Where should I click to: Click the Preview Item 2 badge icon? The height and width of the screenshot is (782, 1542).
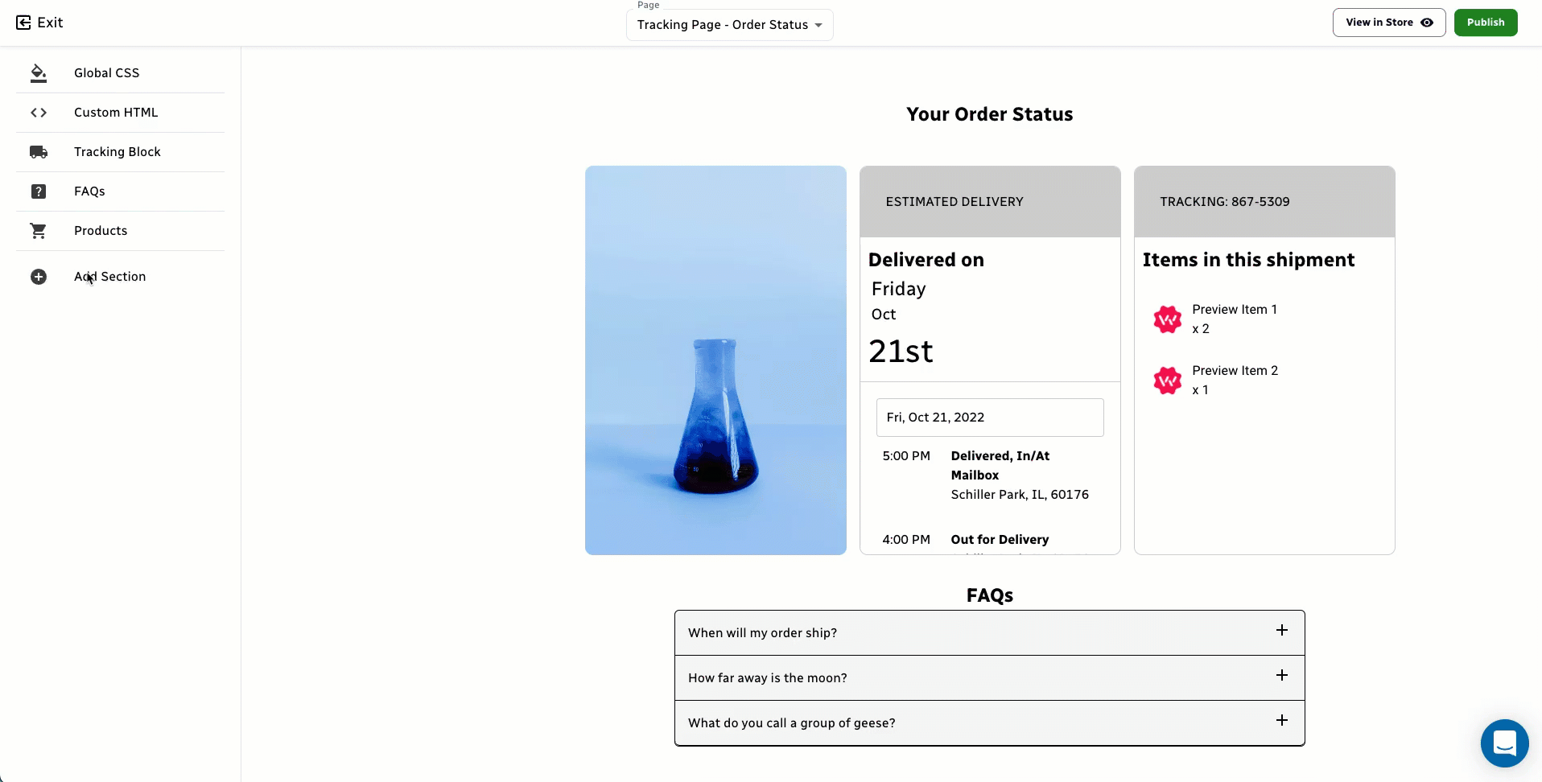tap(1167, 381)
